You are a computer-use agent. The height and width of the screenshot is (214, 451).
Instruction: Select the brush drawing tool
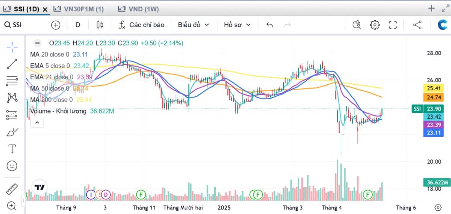coord(12,132)
